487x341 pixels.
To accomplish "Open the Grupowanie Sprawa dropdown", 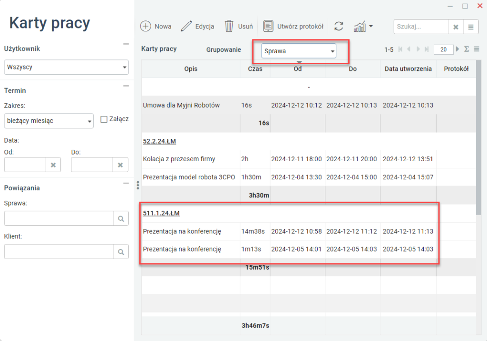I will [x=299, y=51].
